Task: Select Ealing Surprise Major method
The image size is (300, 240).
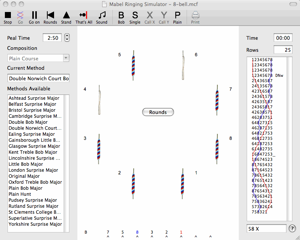Action: click(x=32, y=134)
